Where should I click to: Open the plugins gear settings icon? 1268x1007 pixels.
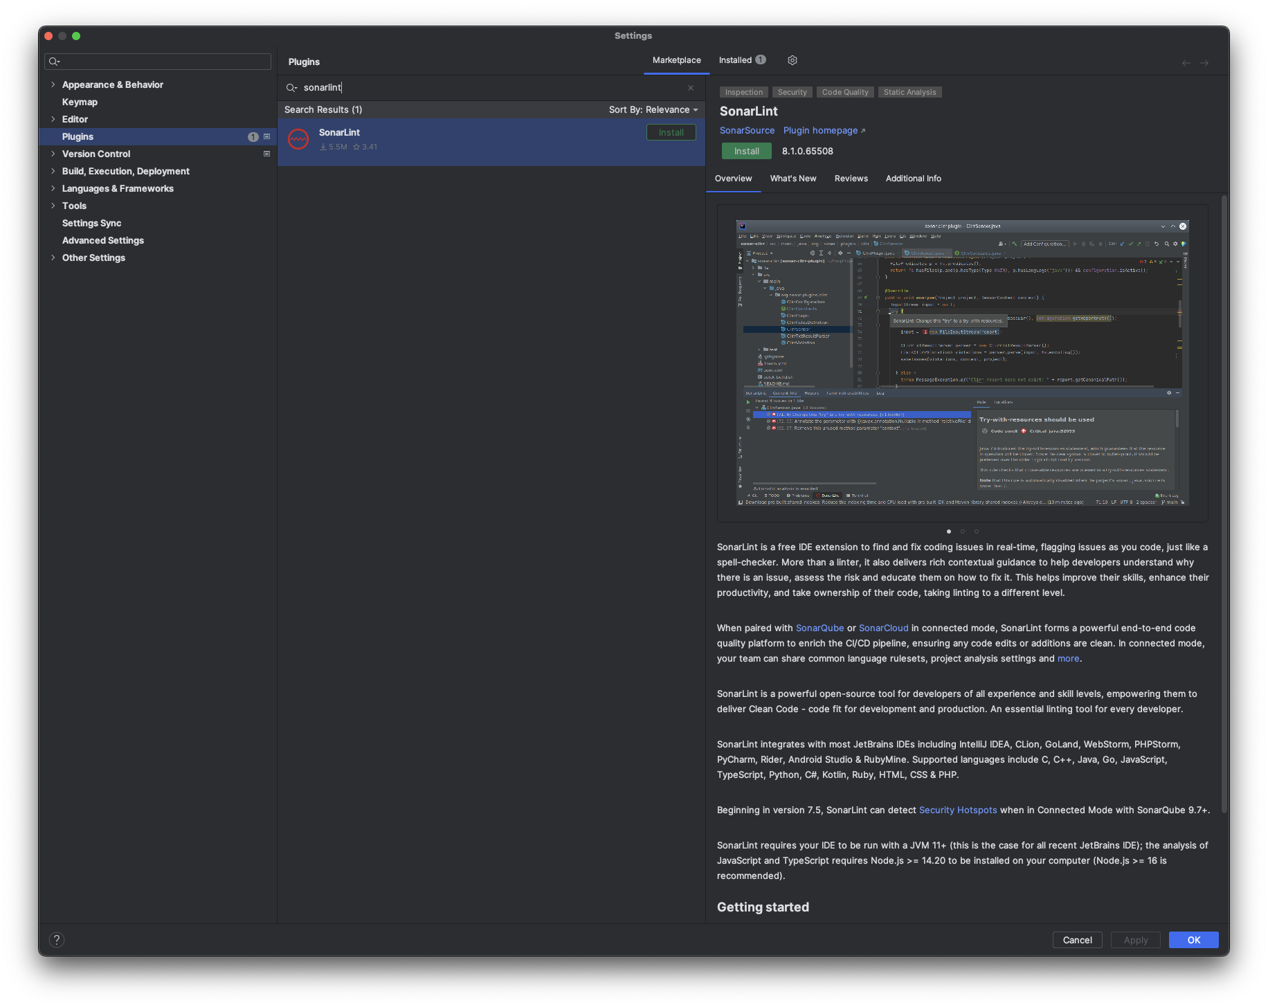[x=792, y=60]
